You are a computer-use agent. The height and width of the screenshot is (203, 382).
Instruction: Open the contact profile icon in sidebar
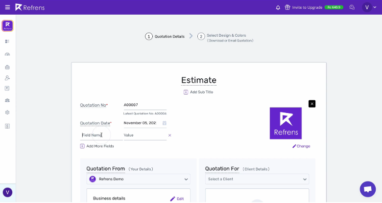point(7,126)
